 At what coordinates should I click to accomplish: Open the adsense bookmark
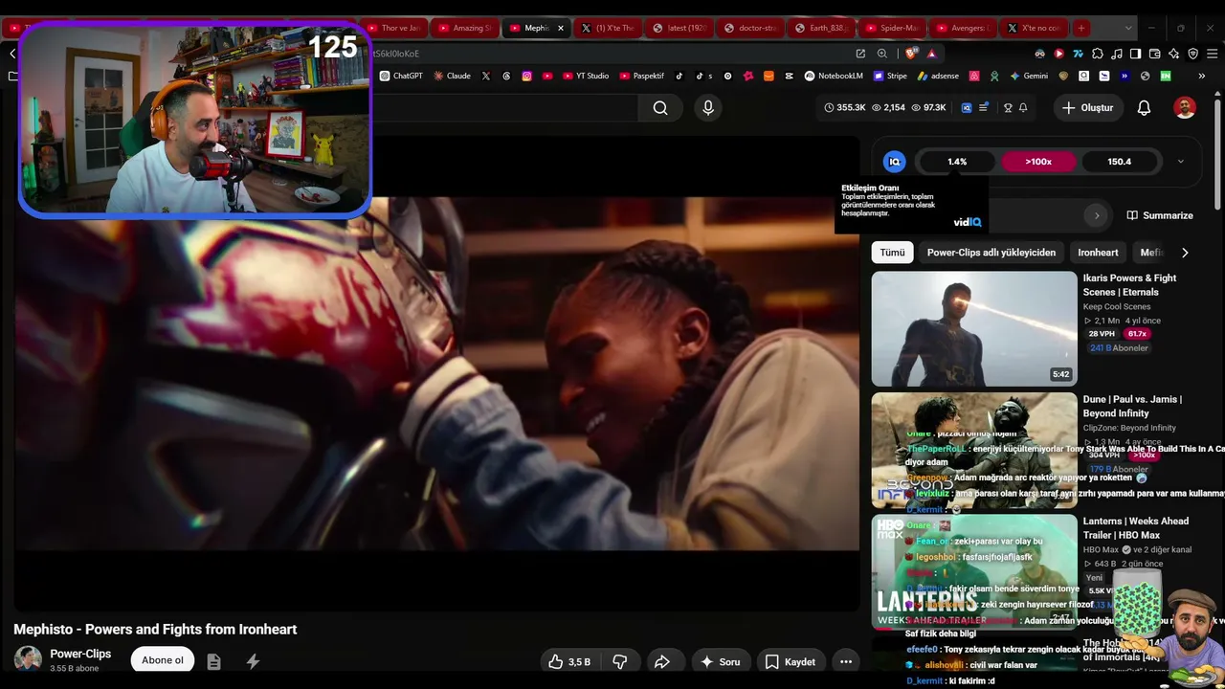pyautogui.click(x=938, y=76)
